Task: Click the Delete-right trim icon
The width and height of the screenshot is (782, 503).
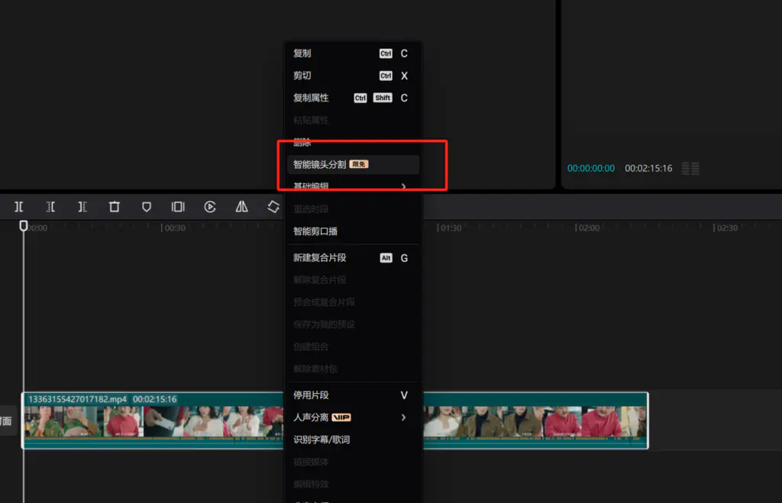Action: (x=82, y=207)
